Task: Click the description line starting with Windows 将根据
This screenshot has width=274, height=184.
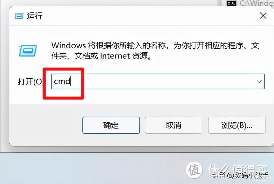Action: pos(155,45)
